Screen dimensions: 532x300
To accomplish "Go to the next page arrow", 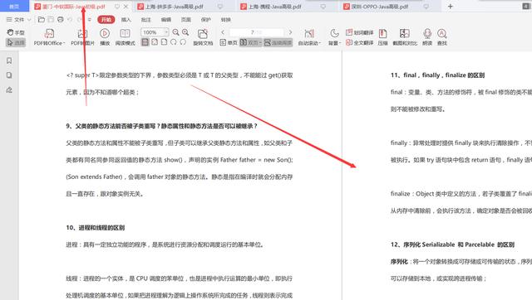I will coord(290,32).
